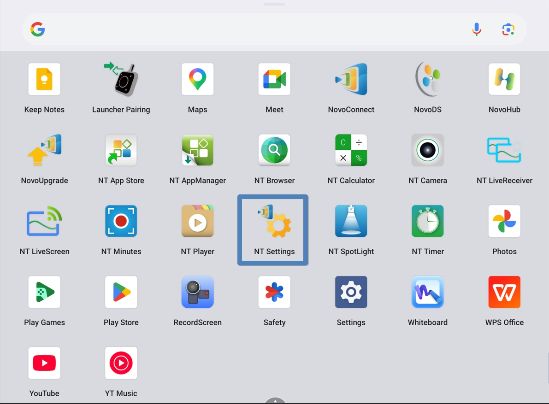This screenshot has height=404, width=549.
Task: Open the Whiteboard app
Action: pyautogui.click(x=427, y=293)
